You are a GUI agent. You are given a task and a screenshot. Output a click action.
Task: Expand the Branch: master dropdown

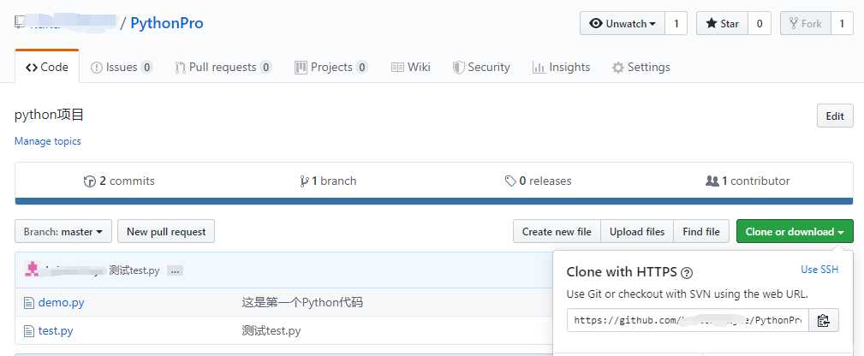(63, 231)
